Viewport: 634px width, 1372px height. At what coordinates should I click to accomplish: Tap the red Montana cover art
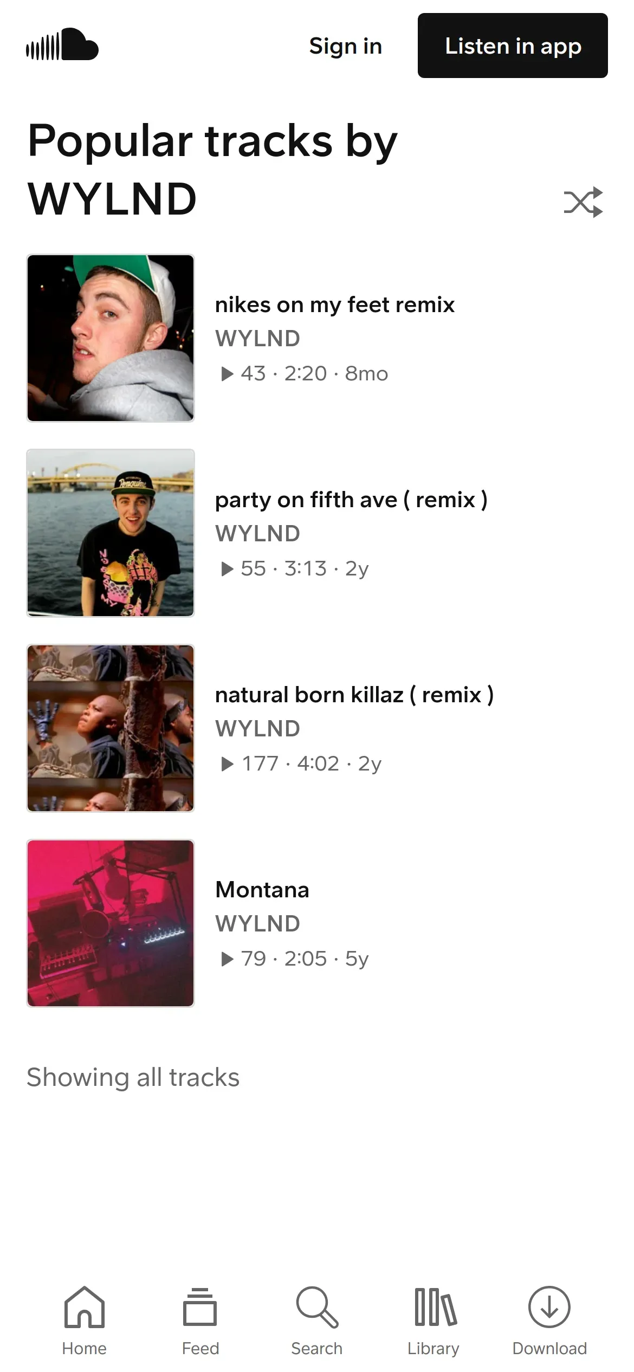tap(111, 923)
